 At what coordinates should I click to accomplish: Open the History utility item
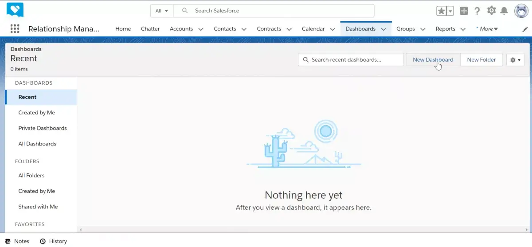point(53,241)
